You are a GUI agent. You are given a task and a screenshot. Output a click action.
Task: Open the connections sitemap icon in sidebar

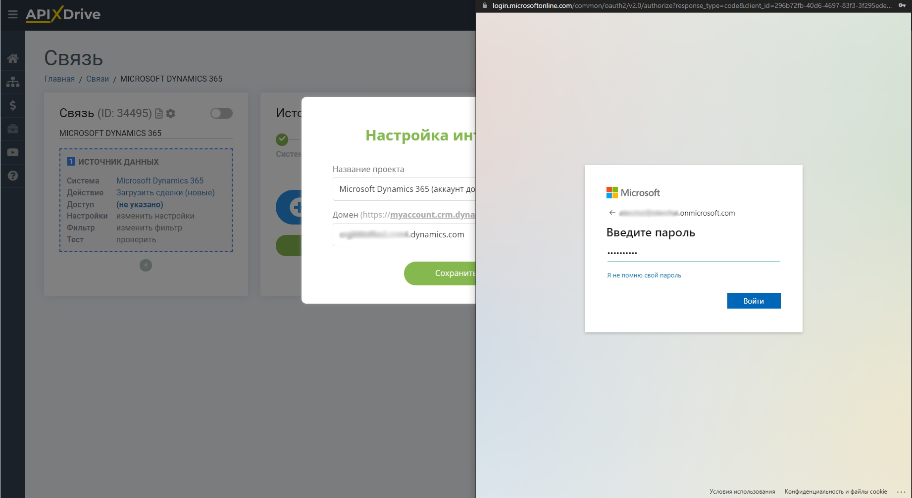(x=13, y=82)
